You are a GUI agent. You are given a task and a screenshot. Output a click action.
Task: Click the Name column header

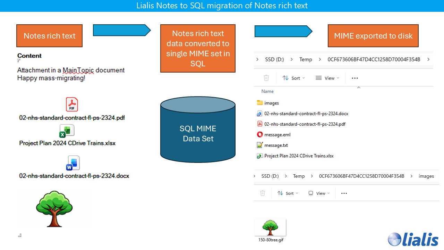(x=267, y=91)
